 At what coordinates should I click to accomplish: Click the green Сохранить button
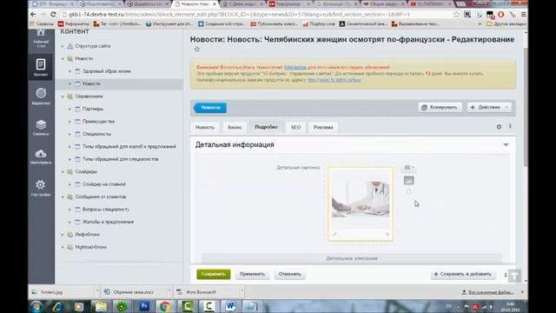pos(214,274)
